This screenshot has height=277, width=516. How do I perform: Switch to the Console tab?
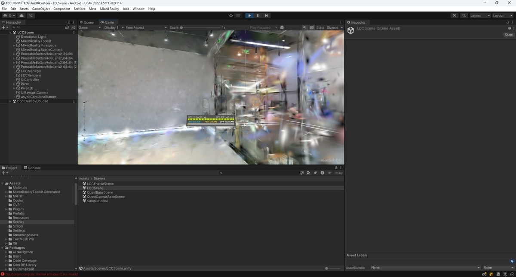pyautogui.click(x=32, y=168)
